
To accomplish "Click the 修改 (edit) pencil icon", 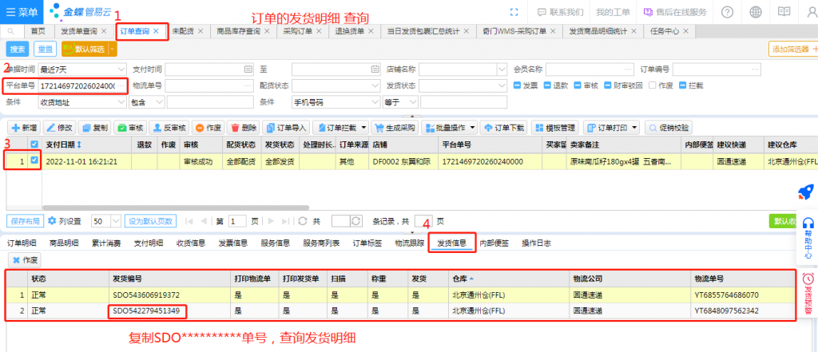I will click(x=50, y=128).
